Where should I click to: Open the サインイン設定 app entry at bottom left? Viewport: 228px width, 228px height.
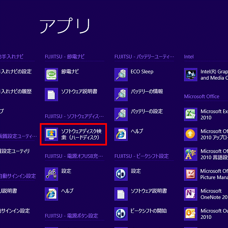click(15, 211)
